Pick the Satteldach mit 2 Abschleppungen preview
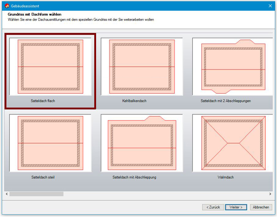Viewport: 277px width, 217px height. 232,66
